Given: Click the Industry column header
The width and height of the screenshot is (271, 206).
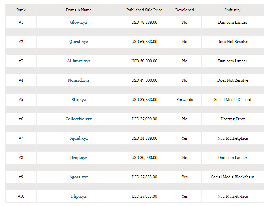Looking at the screenshot, I should tap(232, 10).
